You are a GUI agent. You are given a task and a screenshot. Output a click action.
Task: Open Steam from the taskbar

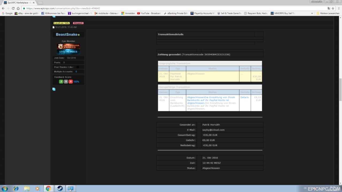coord(59,189)
